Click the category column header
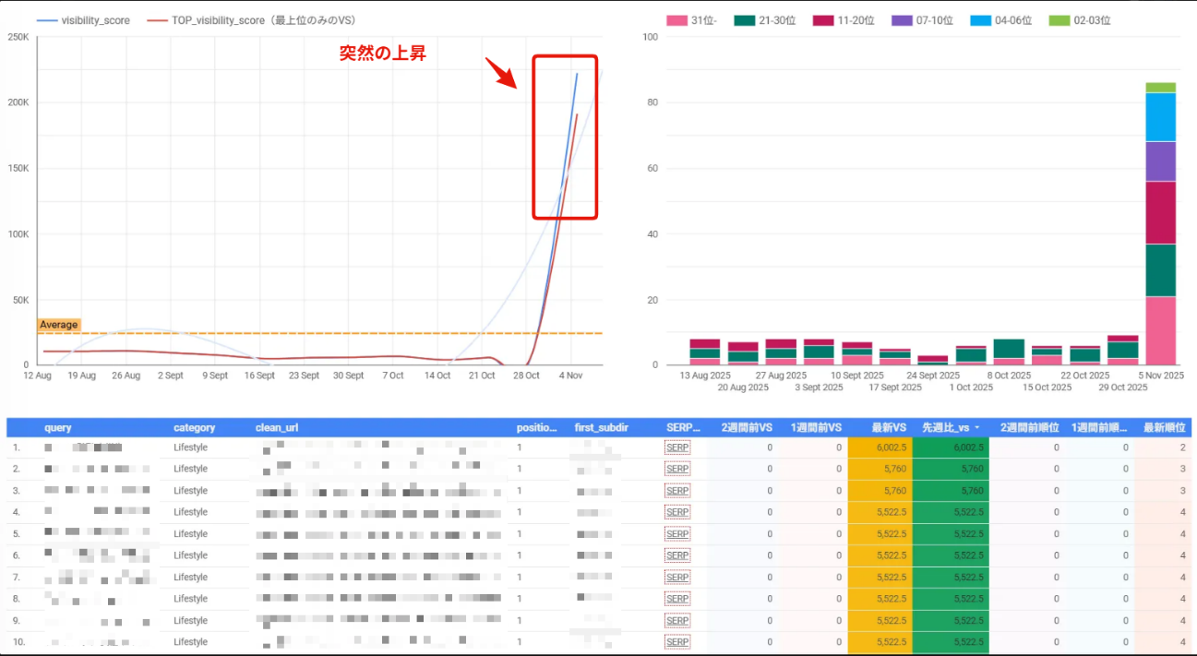The image size is (1197, 656). coord(194,428)
